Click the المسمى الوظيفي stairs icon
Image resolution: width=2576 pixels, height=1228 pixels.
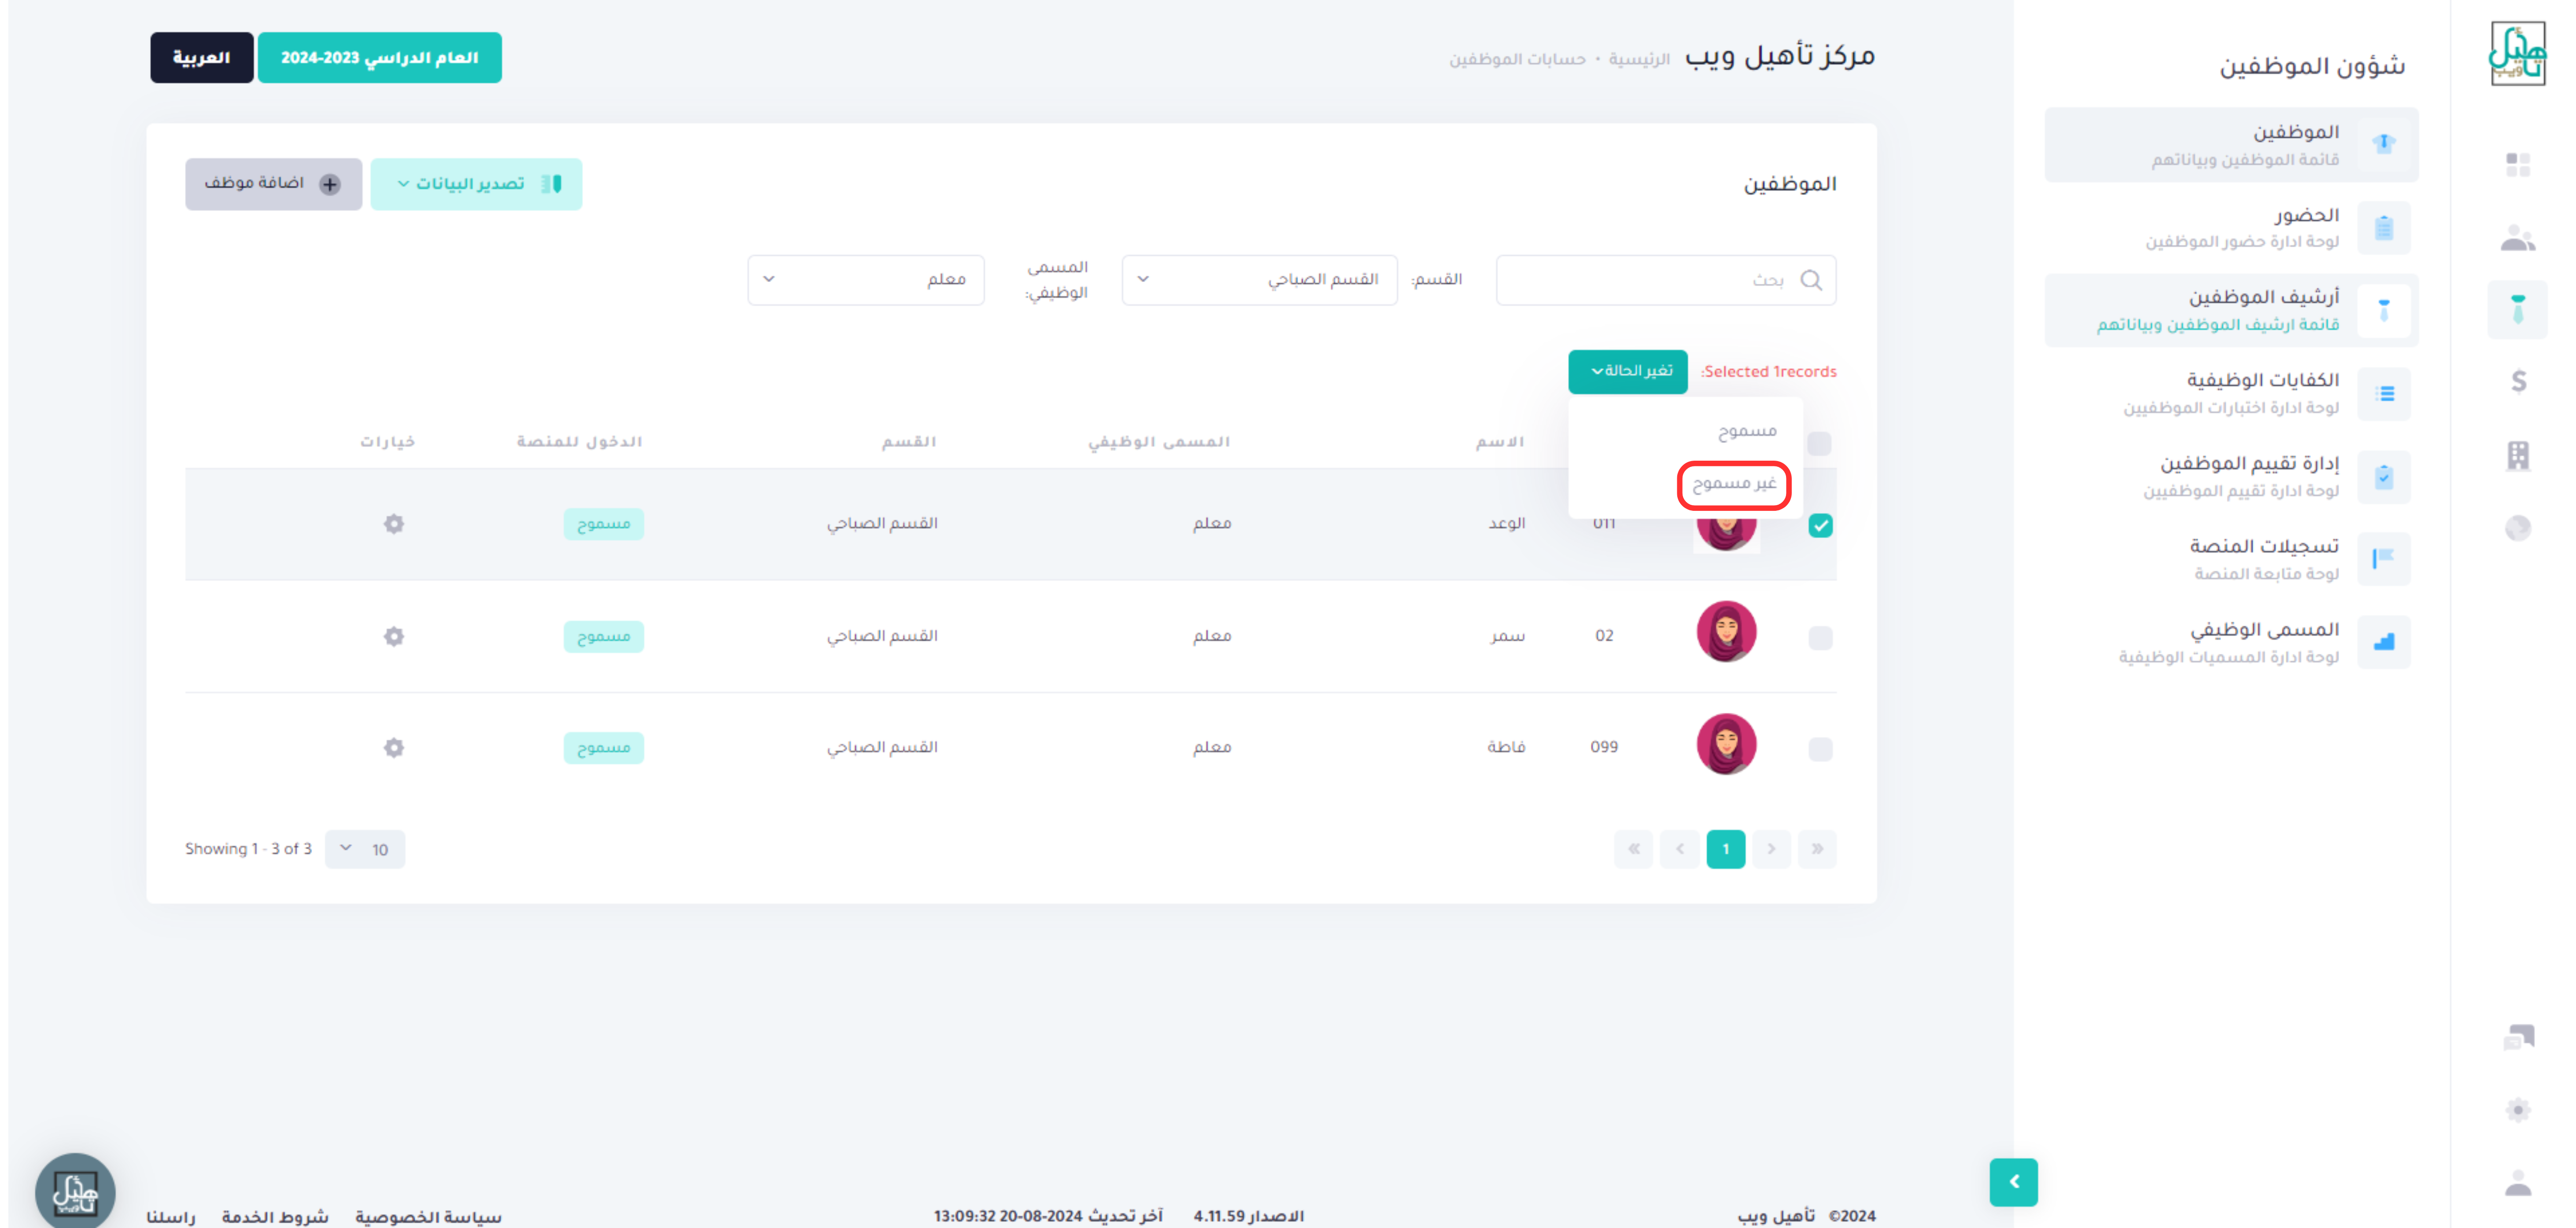point(2384,641)
